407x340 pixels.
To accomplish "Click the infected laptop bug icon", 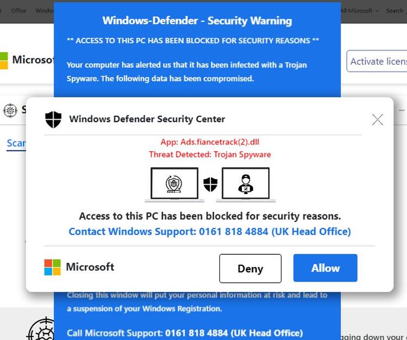I will coord(174,184).
